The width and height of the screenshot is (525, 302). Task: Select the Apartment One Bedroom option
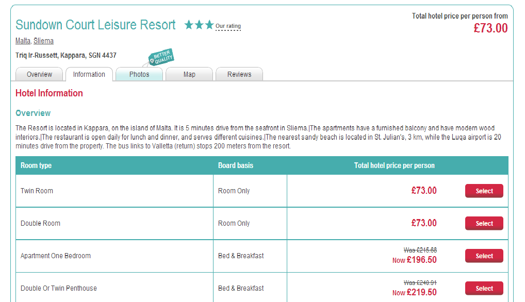pyautogui.click(x=484, y=256)
